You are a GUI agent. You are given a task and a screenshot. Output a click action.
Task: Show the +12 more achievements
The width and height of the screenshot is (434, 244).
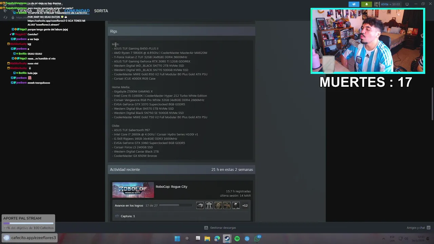[245, 205]
